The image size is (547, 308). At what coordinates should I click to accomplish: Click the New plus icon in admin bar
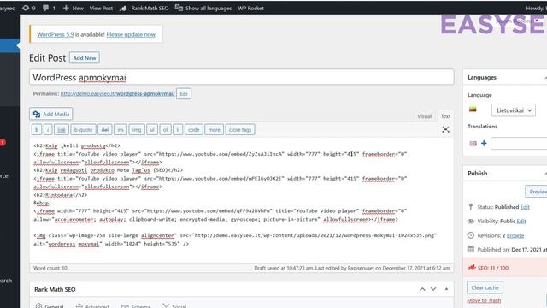click(x=66, y=8)
